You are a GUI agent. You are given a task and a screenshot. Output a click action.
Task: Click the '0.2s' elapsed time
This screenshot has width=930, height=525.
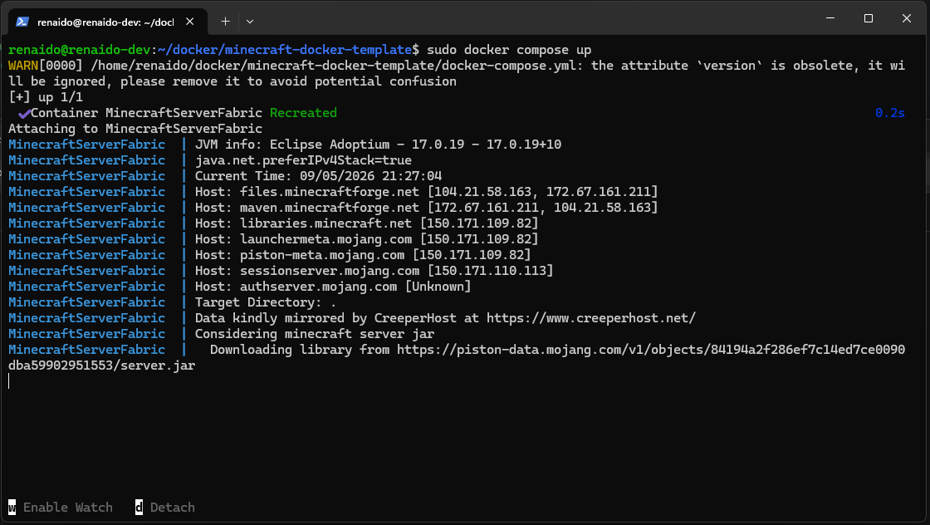[889, 113]
